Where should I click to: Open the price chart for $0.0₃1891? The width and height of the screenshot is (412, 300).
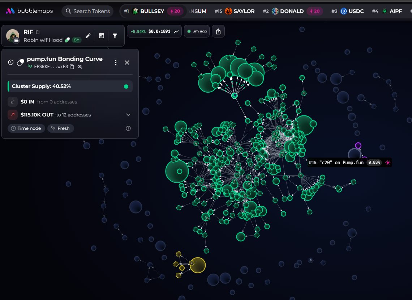(x=154, y=31)
